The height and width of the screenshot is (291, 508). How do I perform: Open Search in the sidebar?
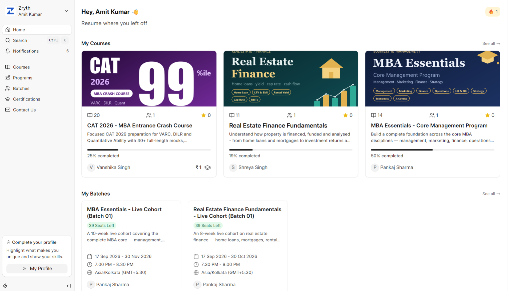click(37, 40)
